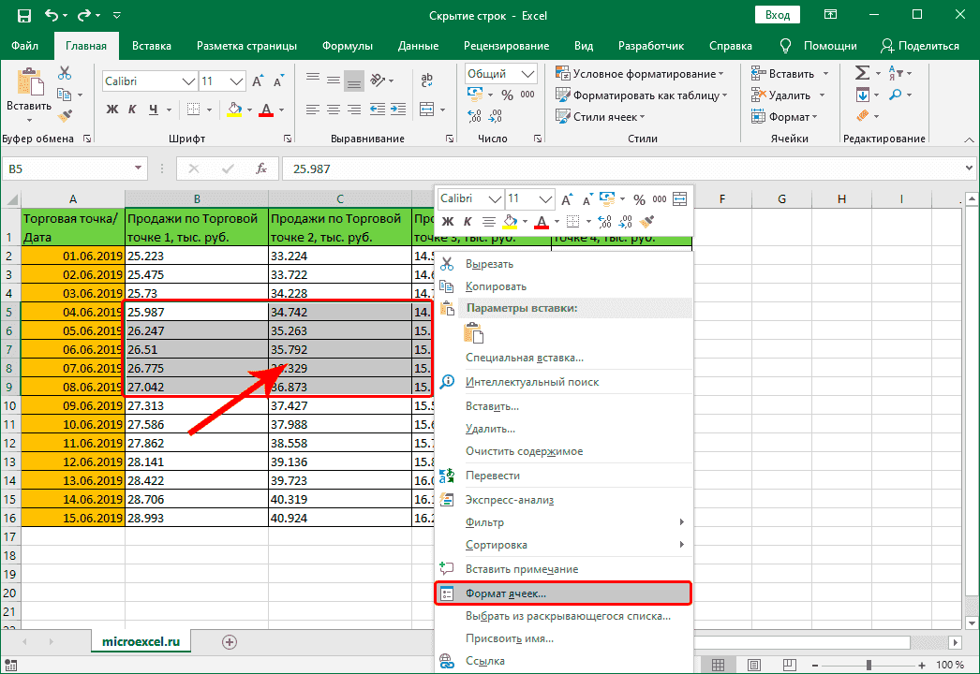Click the Save icon in title bar
Screen dimensions: 980x674
click(x=23, y=16)
